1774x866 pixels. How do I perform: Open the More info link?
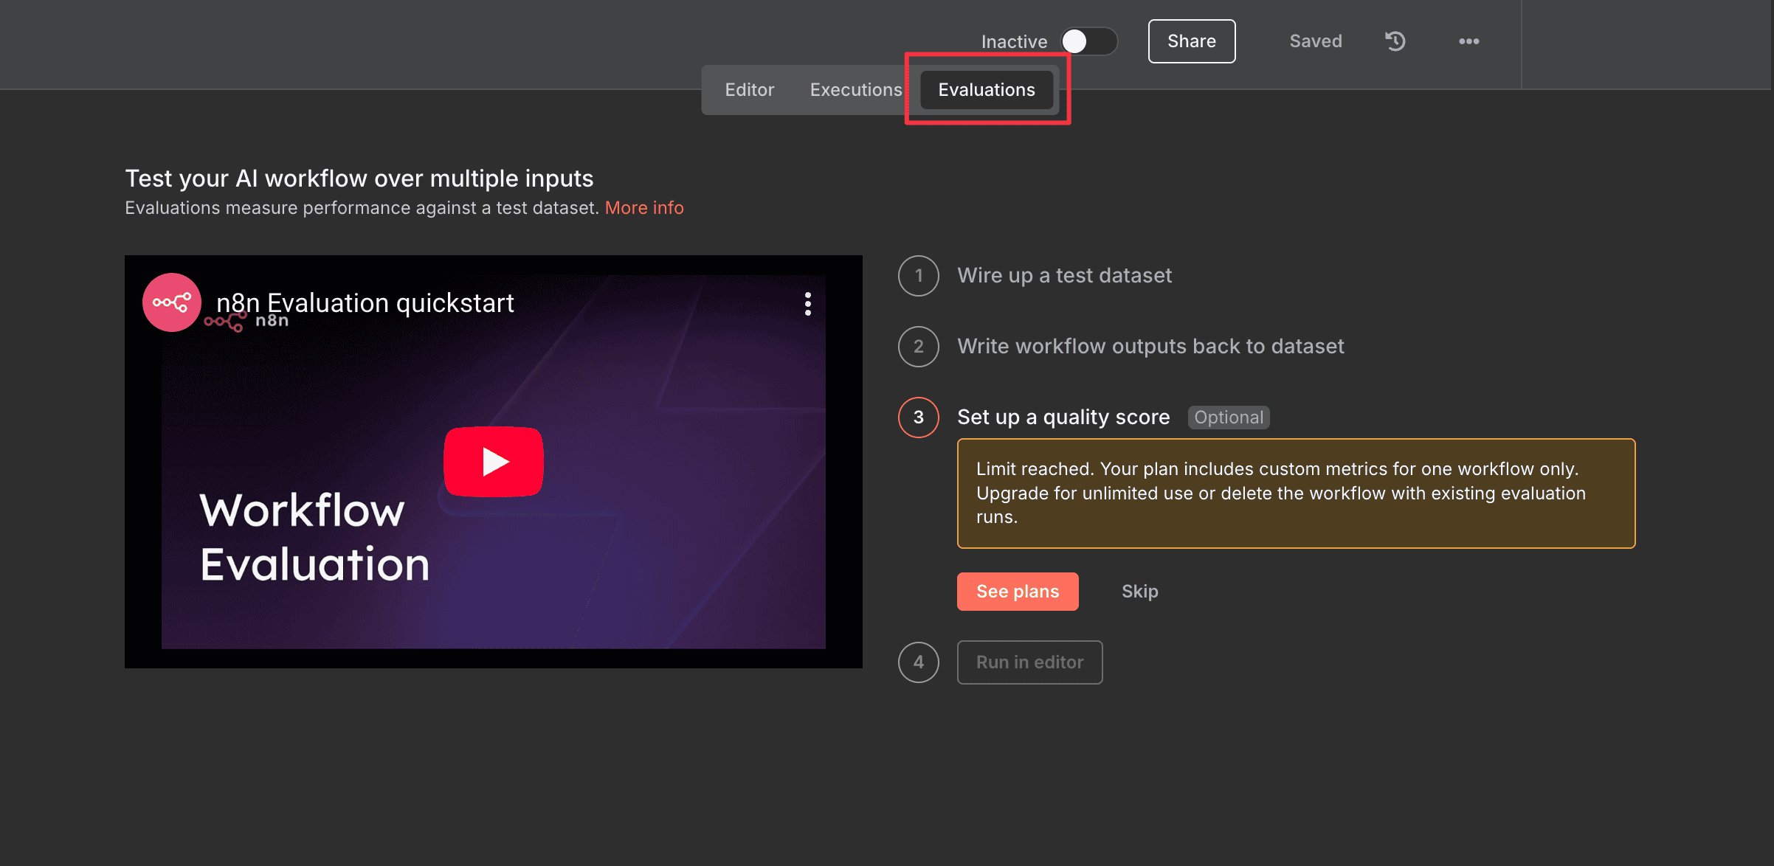[x=643, y=208]
